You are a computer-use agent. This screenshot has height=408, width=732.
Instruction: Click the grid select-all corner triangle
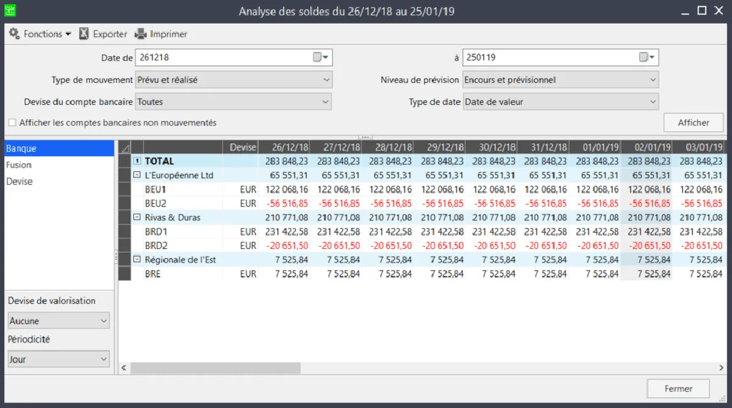click(x=124, y=148)
